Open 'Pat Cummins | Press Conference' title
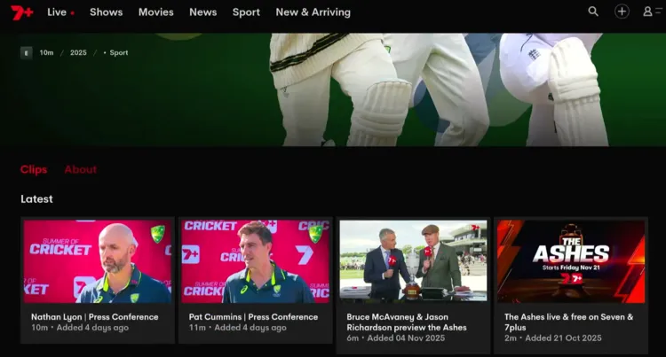 (x=253, y=317)
